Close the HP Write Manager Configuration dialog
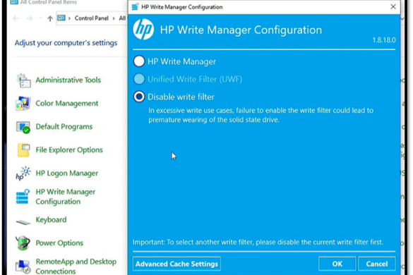This screenshot has width=413, height=275. 393,6
